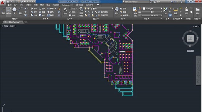Click the Sign In (登录) button

tap(157, 2)
